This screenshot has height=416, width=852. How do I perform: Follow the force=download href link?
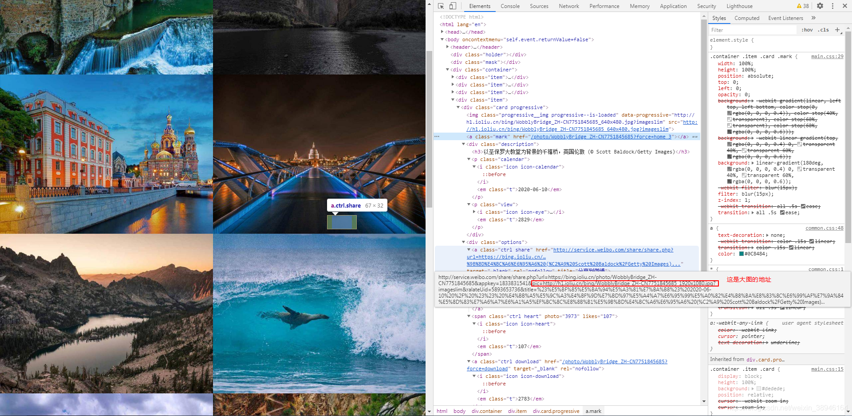tap(567, 365)
